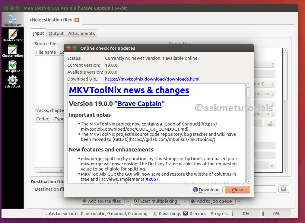This screenshot has height=223, width=305.
Task: Open the Chapter editor tool
Action: point(13,51)
